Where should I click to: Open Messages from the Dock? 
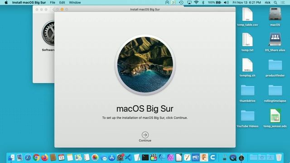104,158
